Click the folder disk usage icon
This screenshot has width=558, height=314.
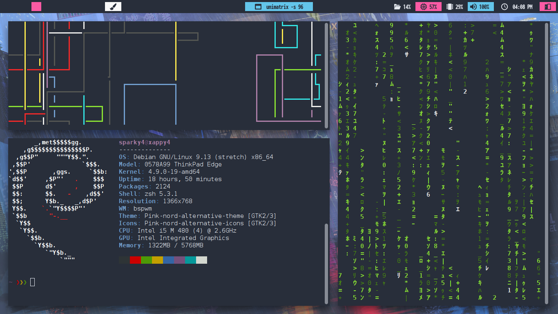pos(397,7)
